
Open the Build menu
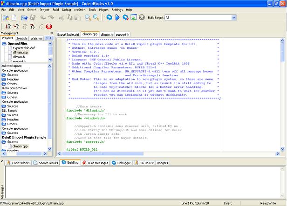click(x=55, y=10)
